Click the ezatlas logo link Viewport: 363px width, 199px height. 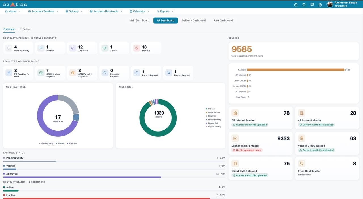pos(15,5)
